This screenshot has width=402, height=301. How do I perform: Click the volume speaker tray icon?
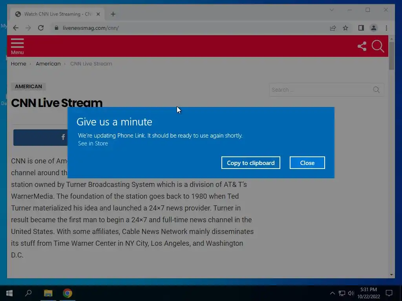(x=351, y=293)
